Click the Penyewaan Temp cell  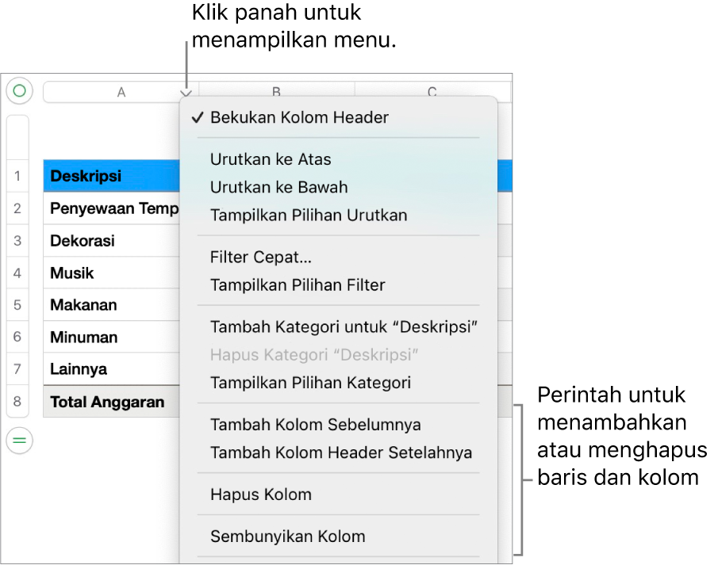click(x=112, y=208)
